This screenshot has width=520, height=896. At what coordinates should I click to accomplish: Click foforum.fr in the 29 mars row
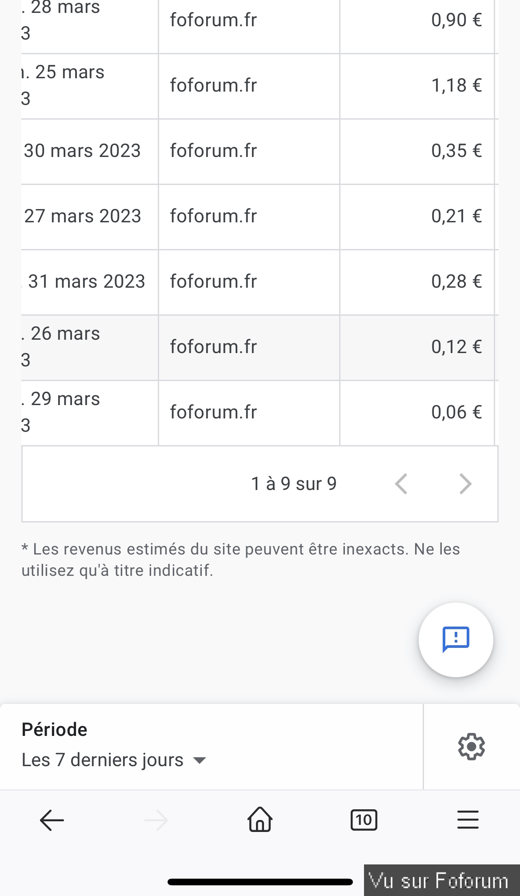coord(213,412)
